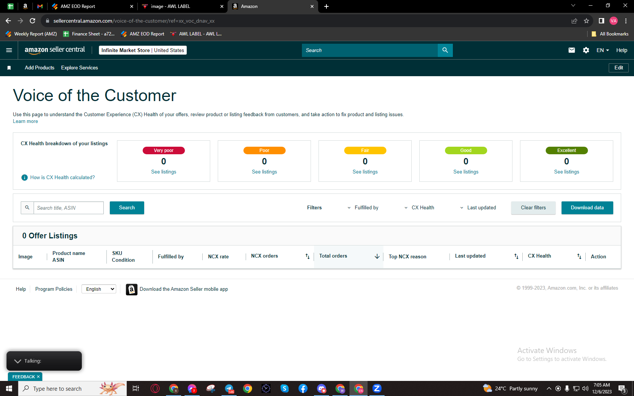Open the settings gear icon
This screenshot has width=634, height=396.
pos(586,50)
